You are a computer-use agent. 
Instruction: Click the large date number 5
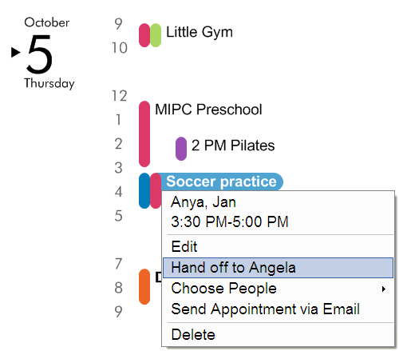[x=39, y=54]
